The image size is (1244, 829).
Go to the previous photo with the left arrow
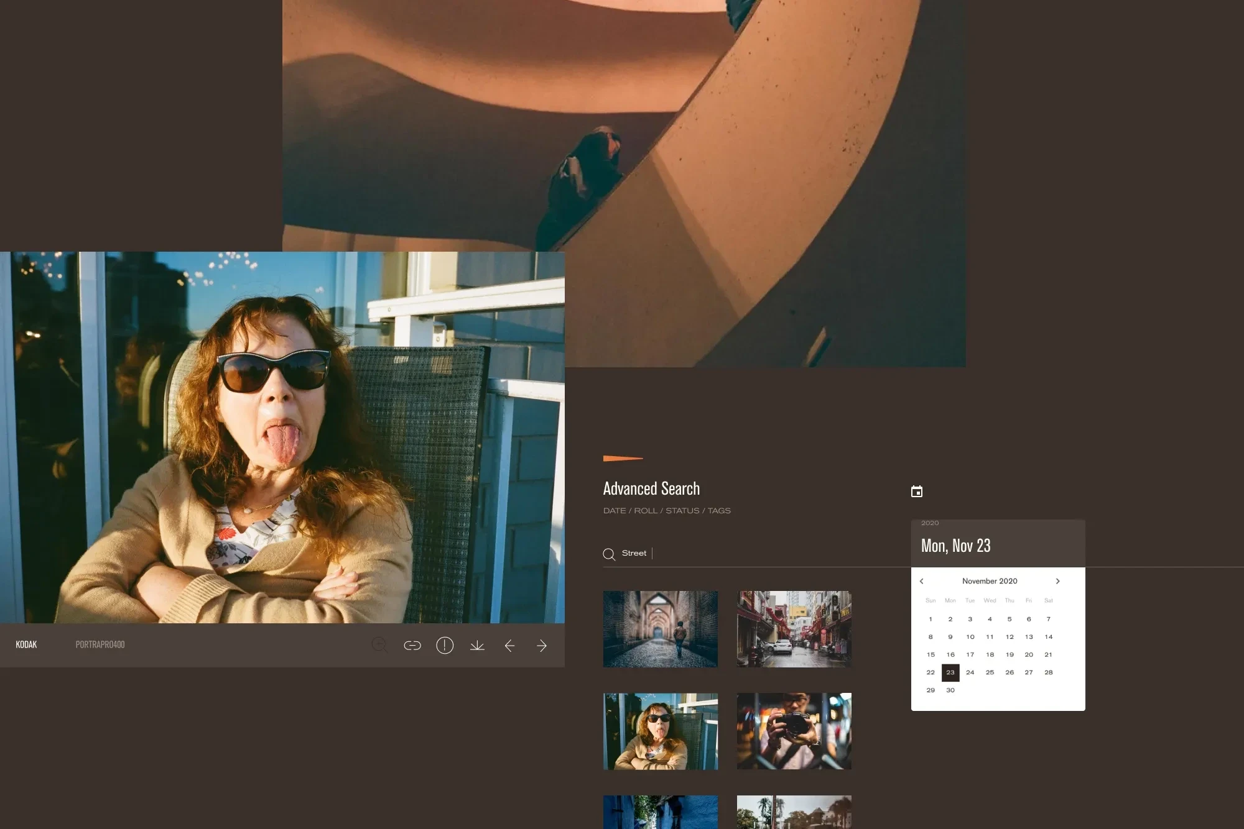[x=509, y=646]
